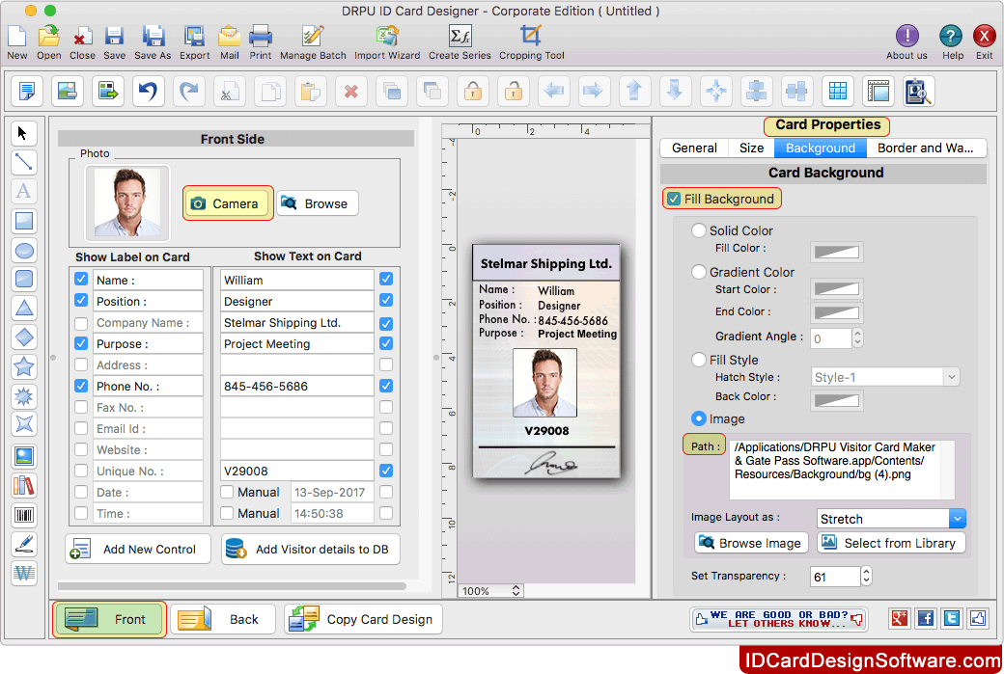Screen dimensions: 1004x674
Task: Select the triangle shape tool
Action: coord(24,309)
